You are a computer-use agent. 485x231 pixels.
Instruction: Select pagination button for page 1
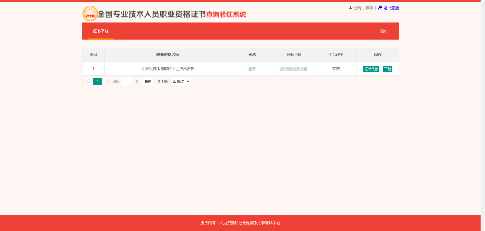click(97, 81)
